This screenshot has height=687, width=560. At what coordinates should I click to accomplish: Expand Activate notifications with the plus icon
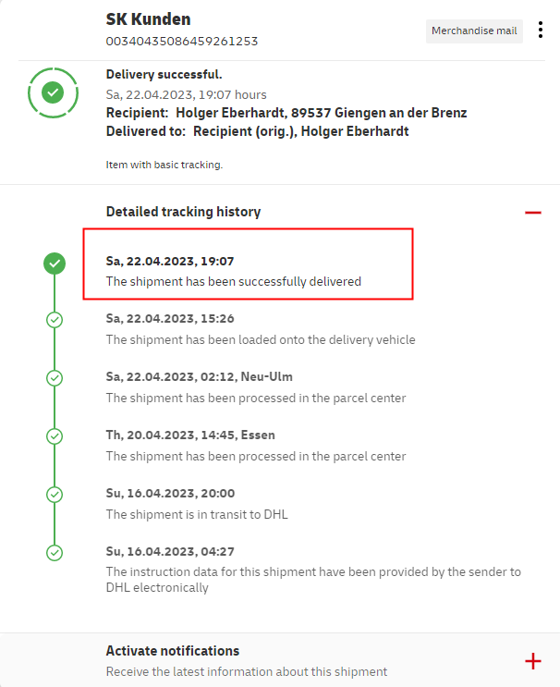click(532, 660)
